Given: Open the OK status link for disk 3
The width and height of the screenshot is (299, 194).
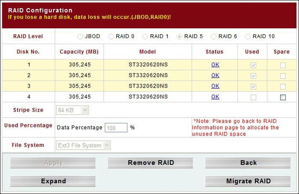Looking at the screenshot, I should point(215,86).
